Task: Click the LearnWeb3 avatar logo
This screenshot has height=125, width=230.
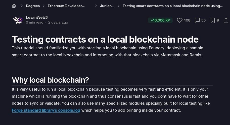Action: tap(18, 20)
